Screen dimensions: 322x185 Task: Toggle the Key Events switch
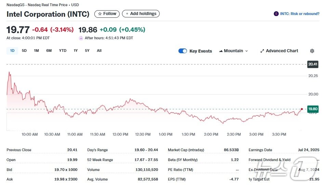[183, 51]
